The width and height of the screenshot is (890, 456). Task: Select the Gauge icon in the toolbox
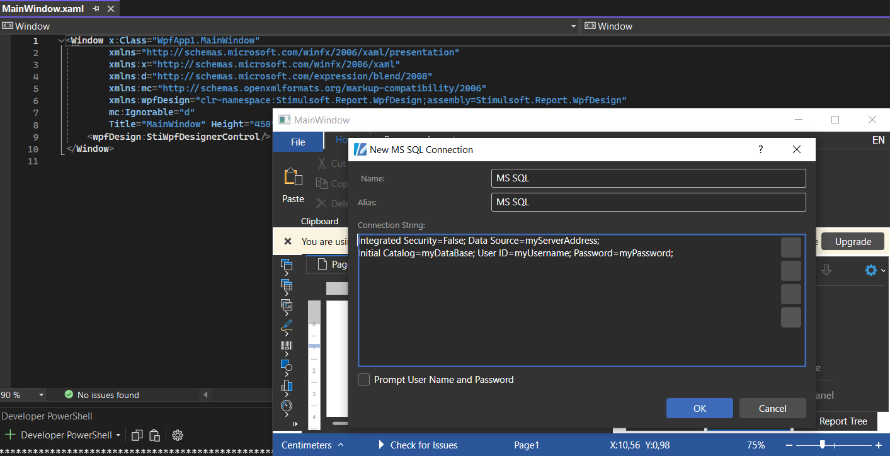pos(287,406)
